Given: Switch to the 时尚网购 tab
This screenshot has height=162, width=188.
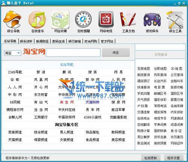Looking at the screenshot, I should point(91,41).
